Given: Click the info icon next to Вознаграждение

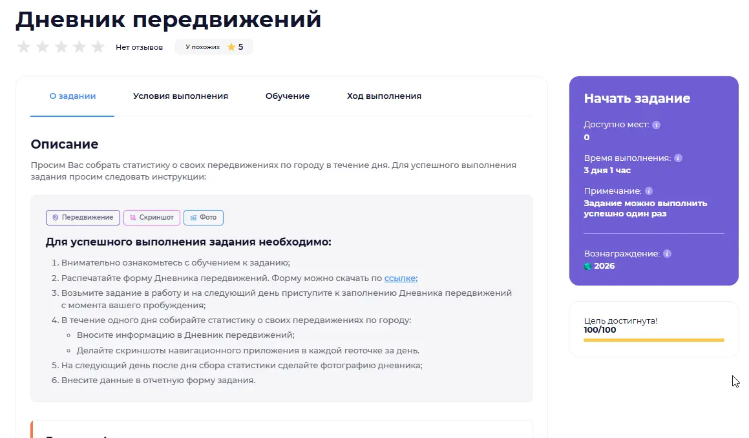Looking at the screenshot, I should pos(668,254).
